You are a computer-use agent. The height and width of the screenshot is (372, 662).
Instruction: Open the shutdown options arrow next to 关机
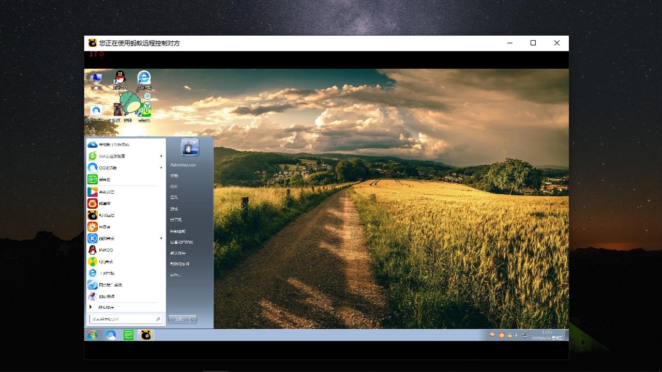tap(193, 319)
